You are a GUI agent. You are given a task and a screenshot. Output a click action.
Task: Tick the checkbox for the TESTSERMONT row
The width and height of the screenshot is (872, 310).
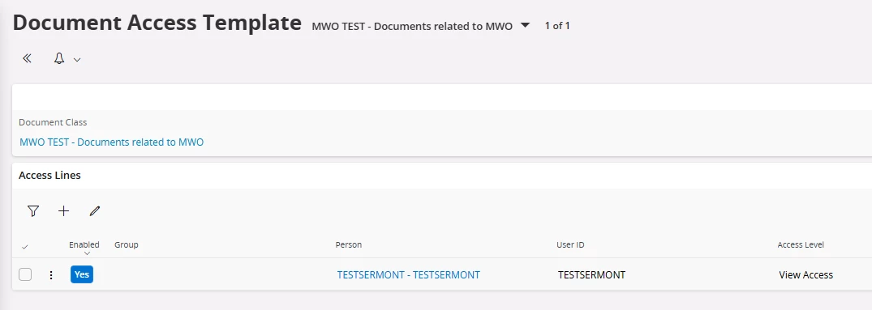(25, 274)
